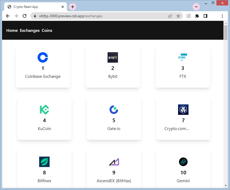
Task: Click the Bybit logo
Action: (113, 57)
